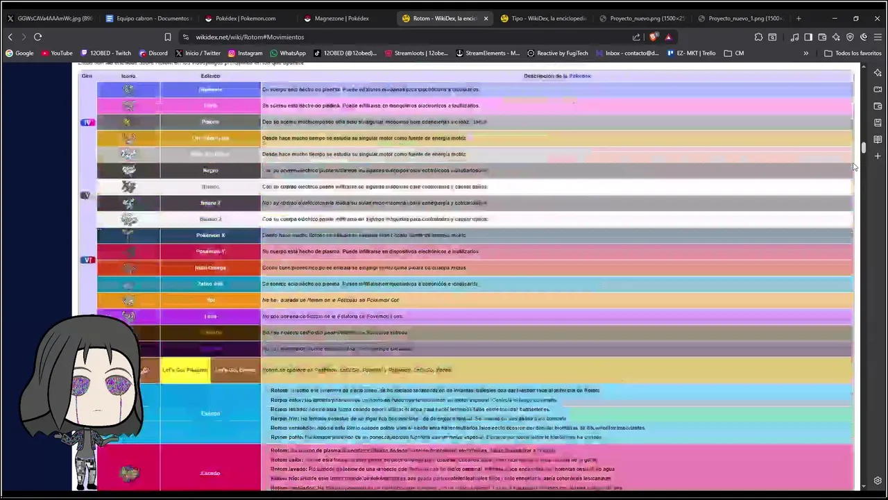
Task: Click the Negro edition cell in the table
Action: tap(210, 170)
